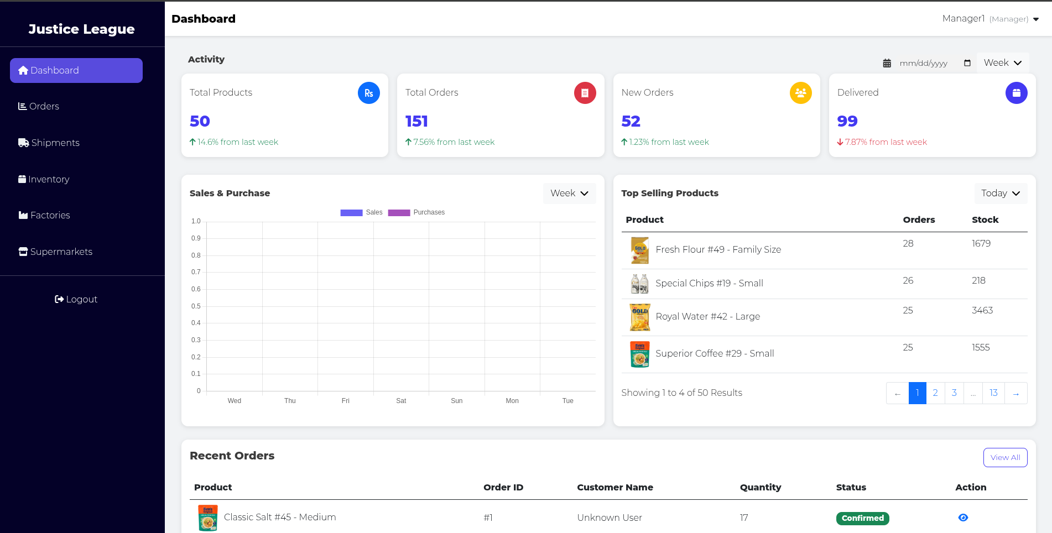Select page 13 in pagination
The width and height of the screenshot is (1052, 533).
(993, 393)
